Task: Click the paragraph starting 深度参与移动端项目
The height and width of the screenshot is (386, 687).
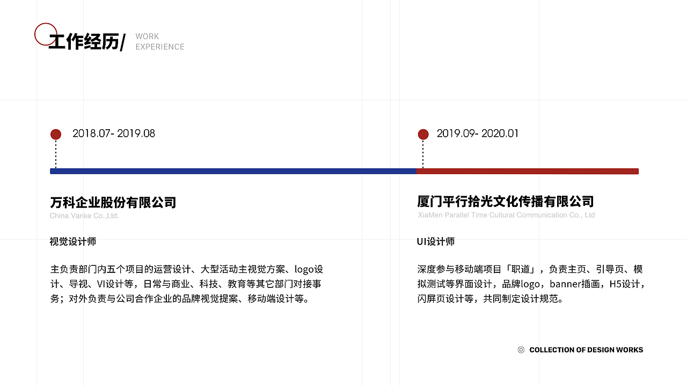Action: pos(531,284)
